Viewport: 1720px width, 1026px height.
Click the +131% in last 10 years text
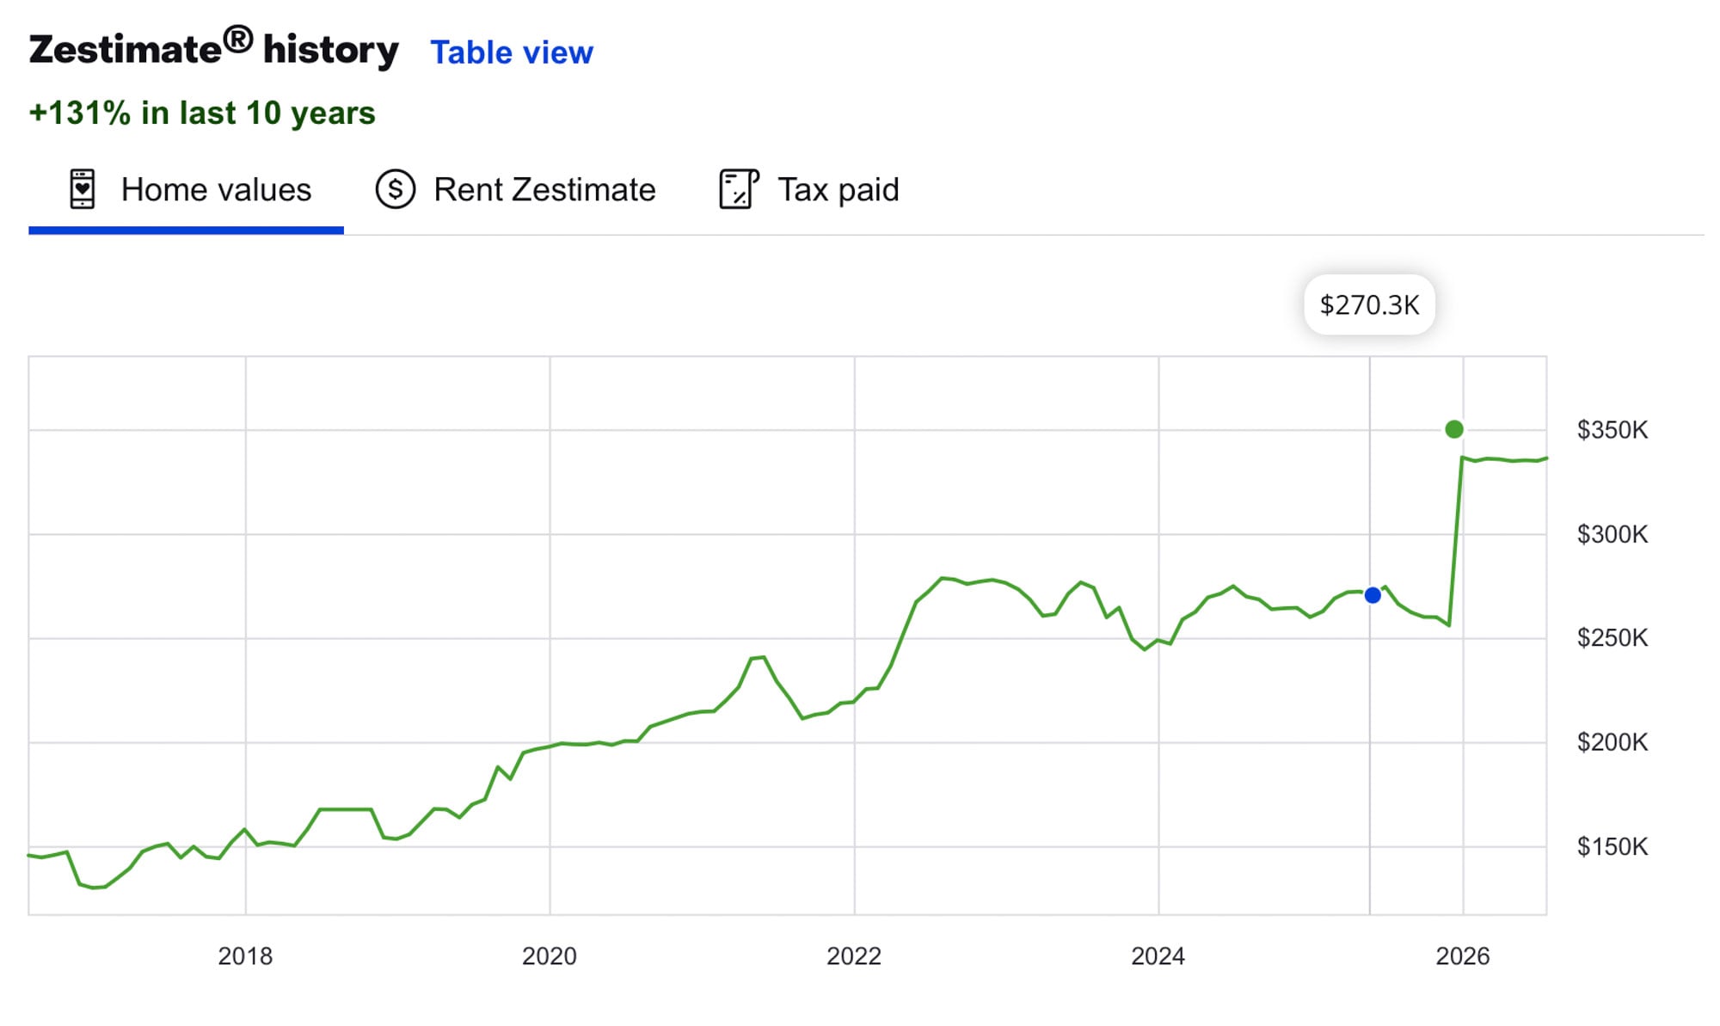[202, 113]
